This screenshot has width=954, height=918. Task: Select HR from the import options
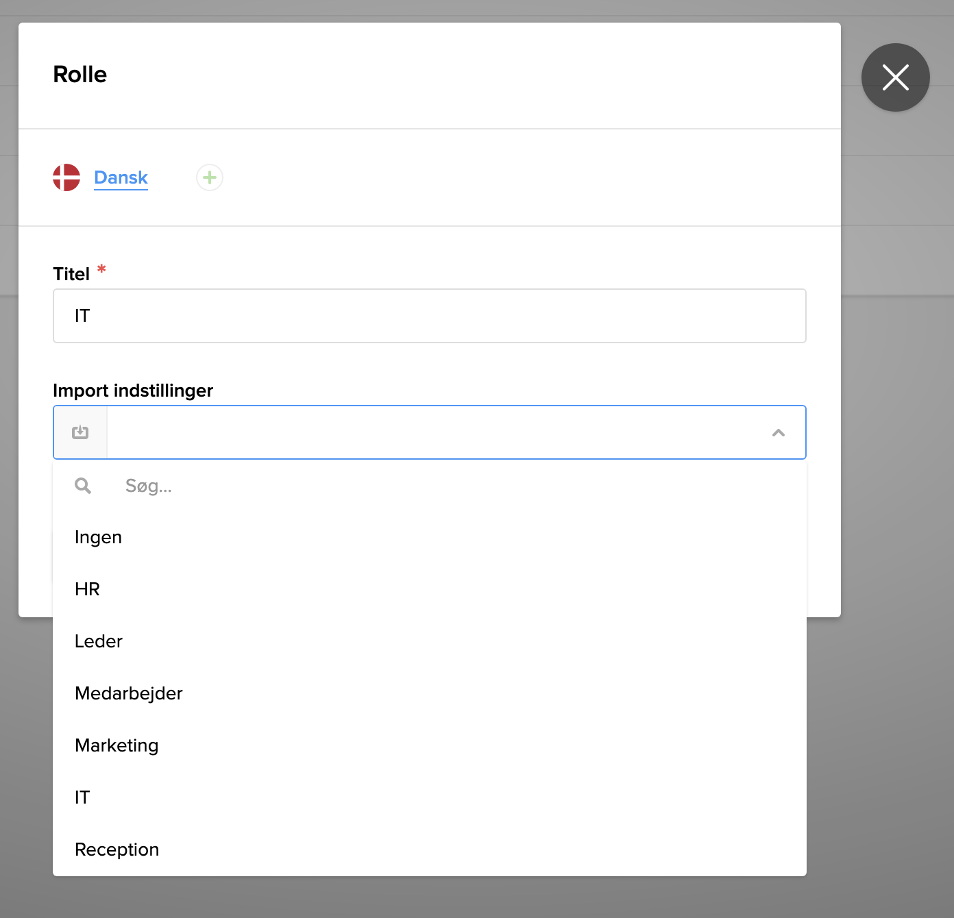(x=87, y=589)
